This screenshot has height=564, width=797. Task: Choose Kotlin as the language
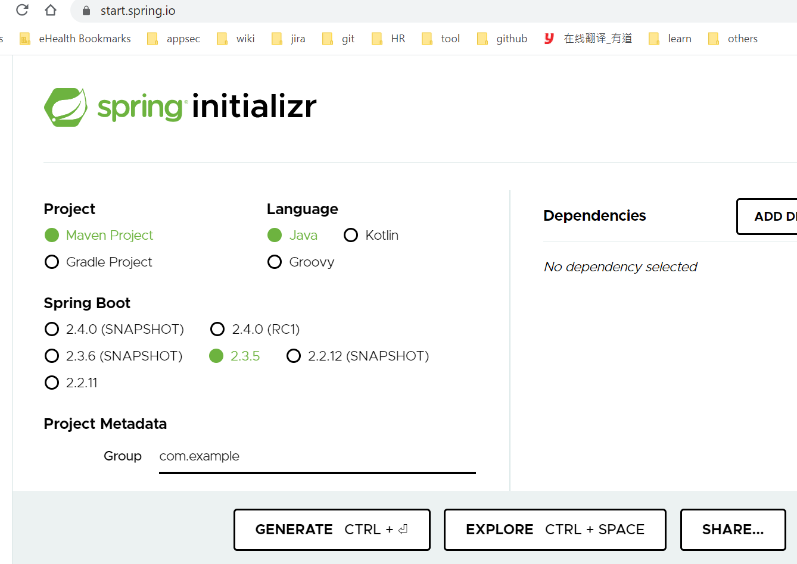(x=371, y=235)
